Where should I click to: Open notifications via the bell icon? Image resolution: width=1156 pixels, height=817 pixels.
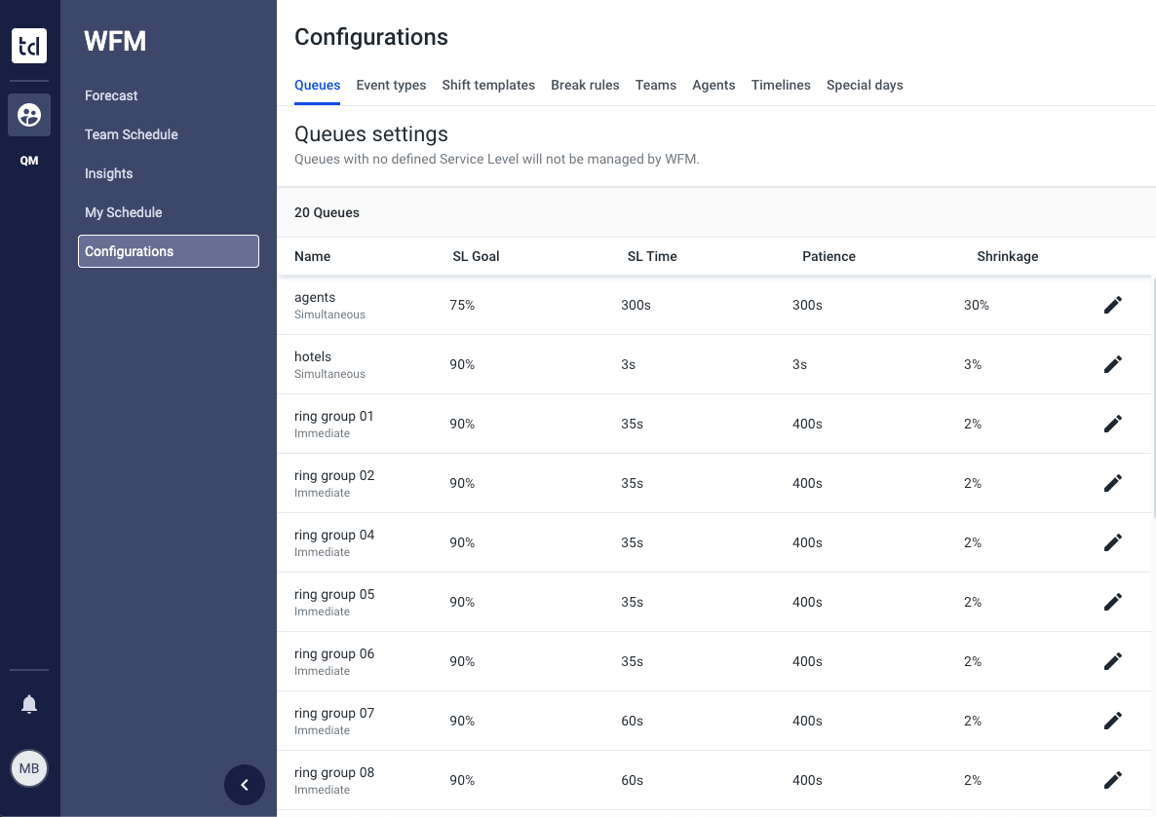tap(28, 704)
